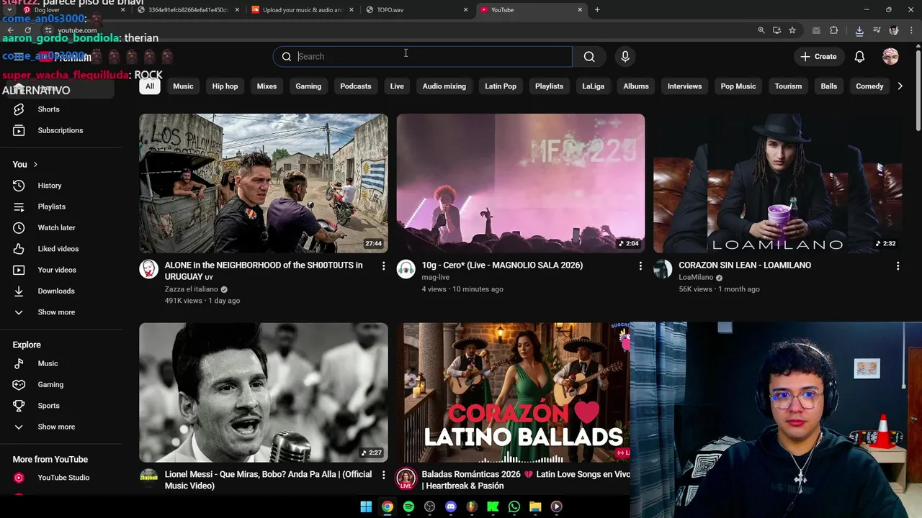The width and height of the screenshot is (922, 518).
Task: Open the browser zoom magnifier icon
Action: tap(761, 30)
